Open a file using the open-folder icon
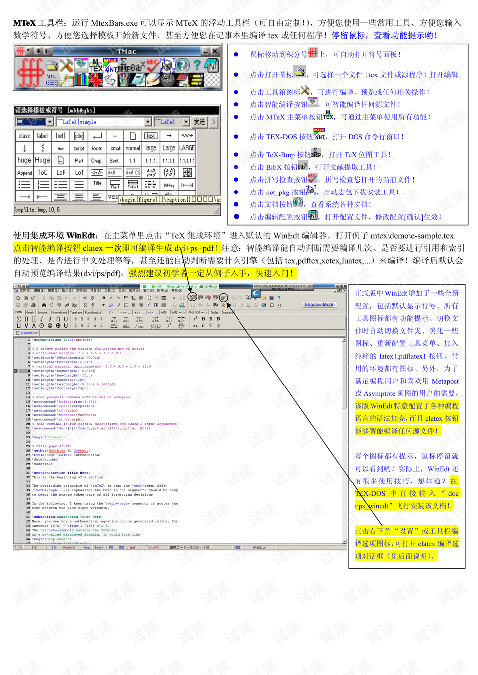 (52, 64)
